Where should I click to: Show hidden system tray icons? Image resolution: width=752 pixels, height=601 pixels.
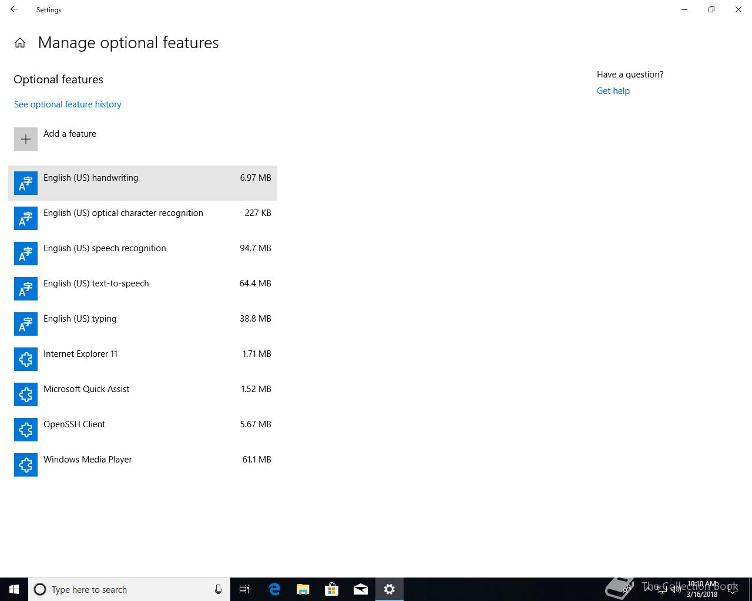[647, 589]
